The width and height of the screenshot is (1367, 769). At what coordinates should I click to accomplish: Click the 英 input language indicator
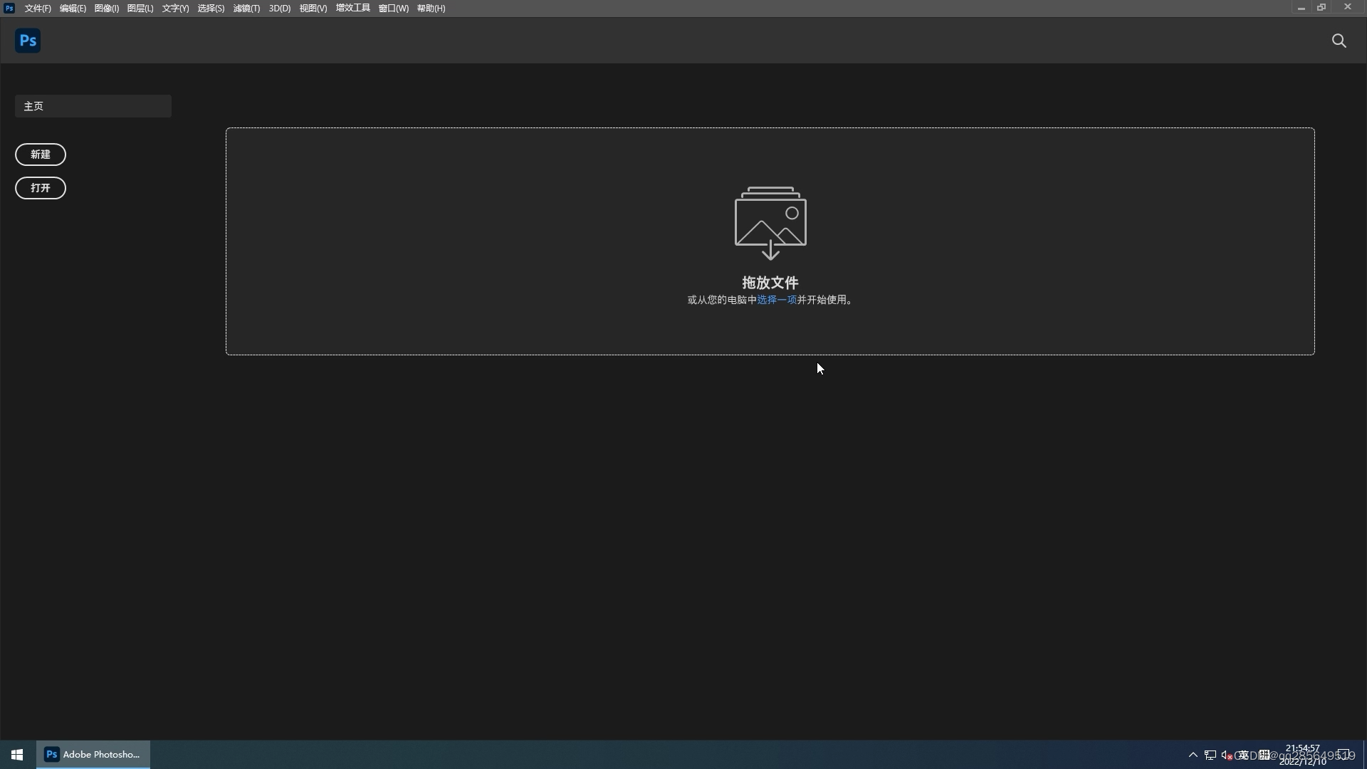[1244, 755]
